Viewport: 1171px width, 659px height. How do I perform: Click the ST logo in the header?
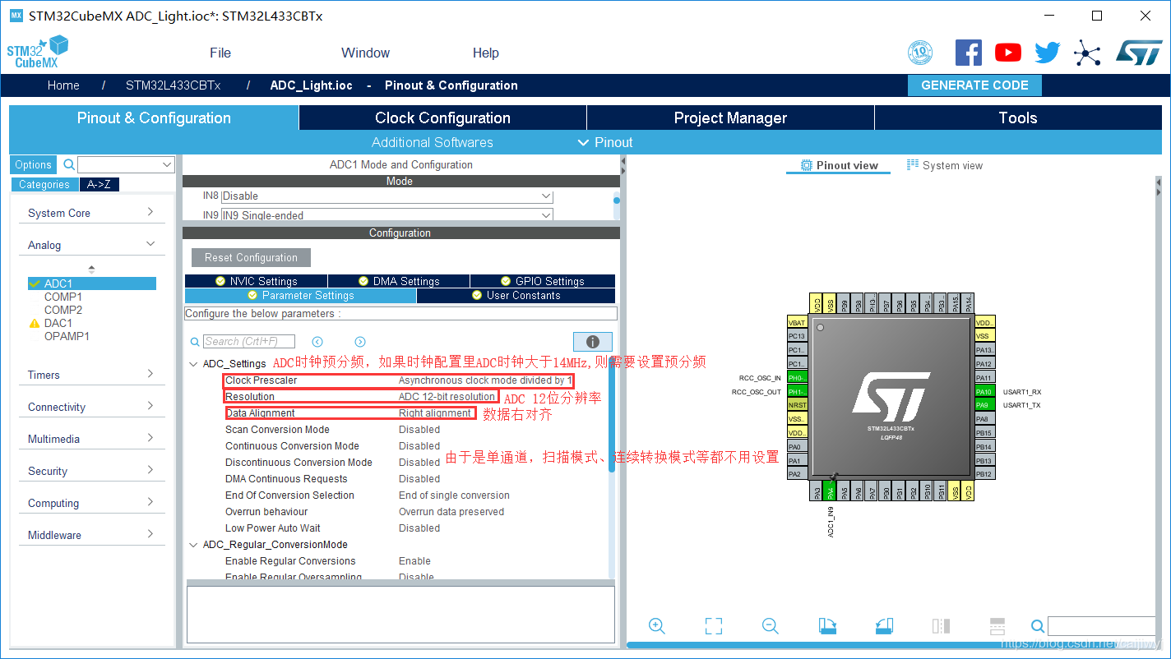click(x=1139, y=53)
